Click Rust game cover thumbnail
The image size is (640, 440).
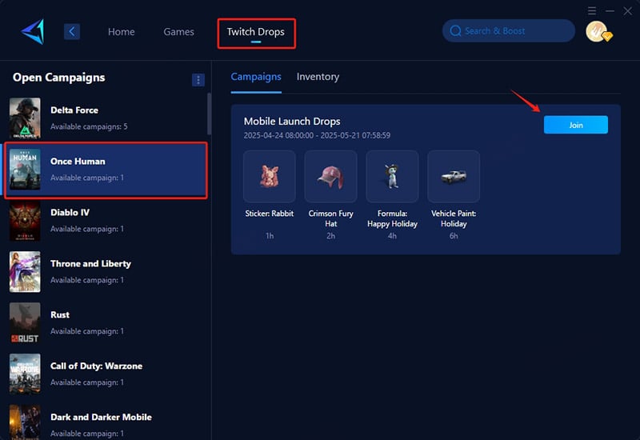[25, 323]
